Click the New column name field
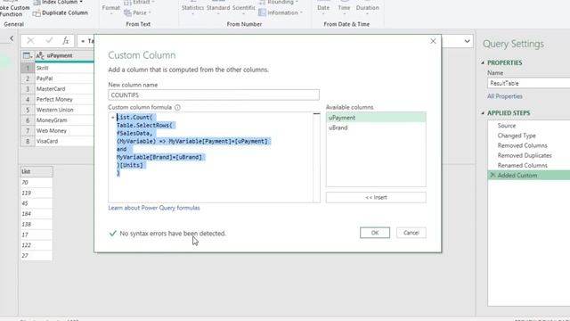This screenshot has width=570, height=321. (x=214, y=95)
